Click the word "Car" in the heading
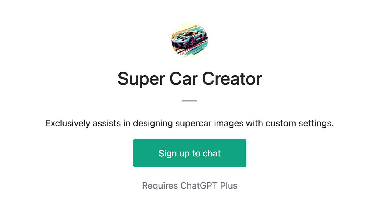 183,79
